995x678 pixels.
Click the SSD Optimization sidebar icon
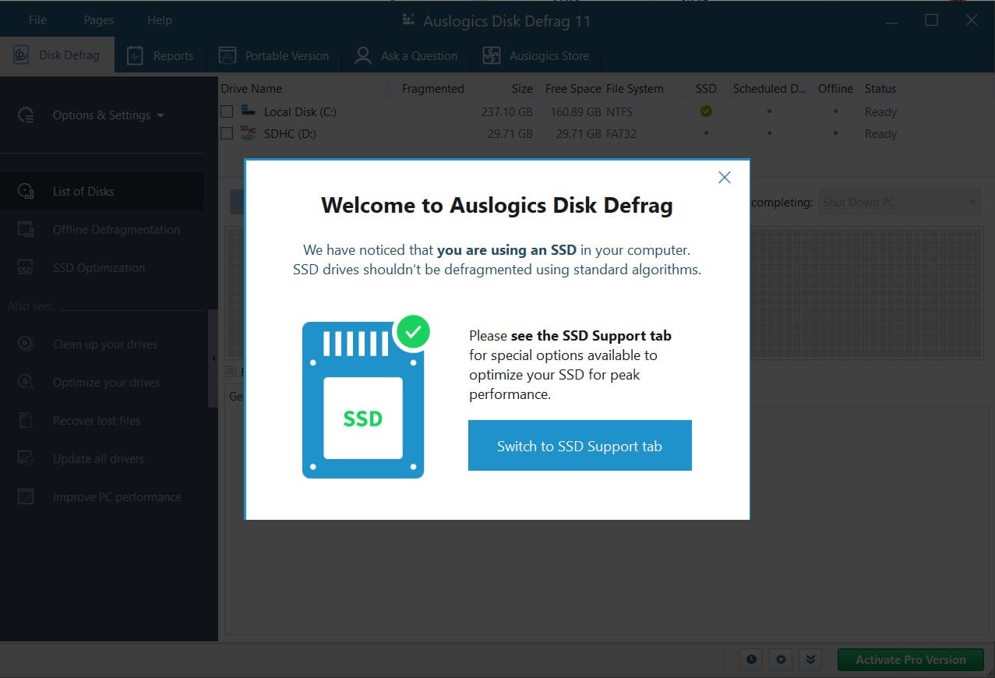pos(26,268)
